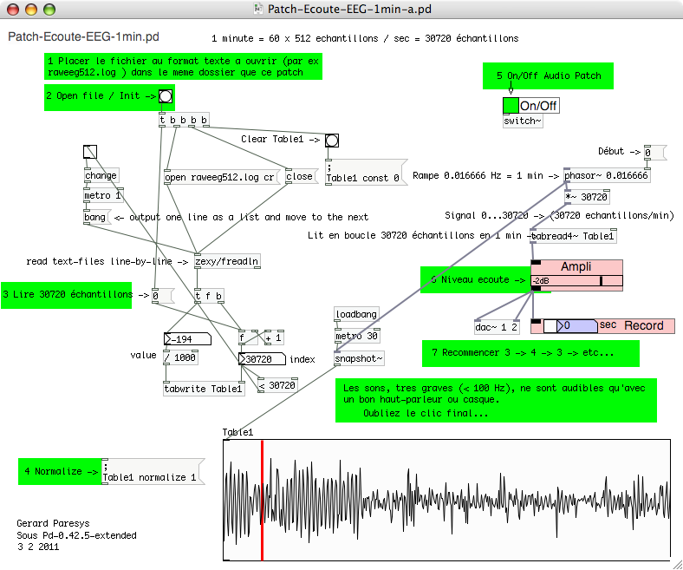
Task: Select the / 1000 divide object
Action: (180, 357)
